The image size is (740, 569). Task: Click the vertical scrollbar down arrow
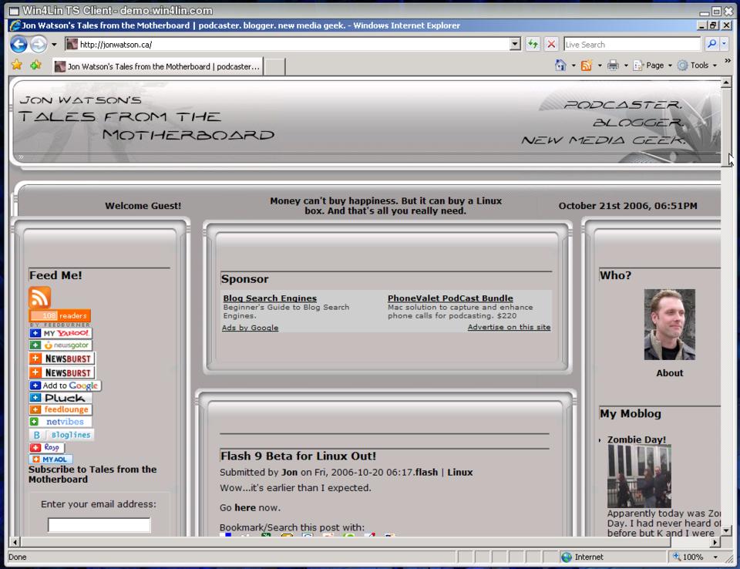(x=726, y=531)
